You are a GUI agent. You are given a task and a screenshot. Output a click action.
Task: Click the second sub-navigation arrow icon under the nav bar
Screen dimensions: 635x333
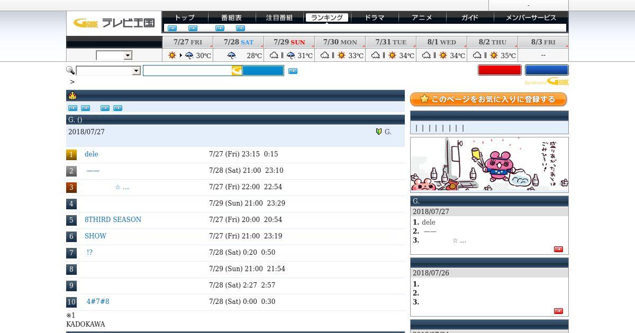[x=193, y=28]
